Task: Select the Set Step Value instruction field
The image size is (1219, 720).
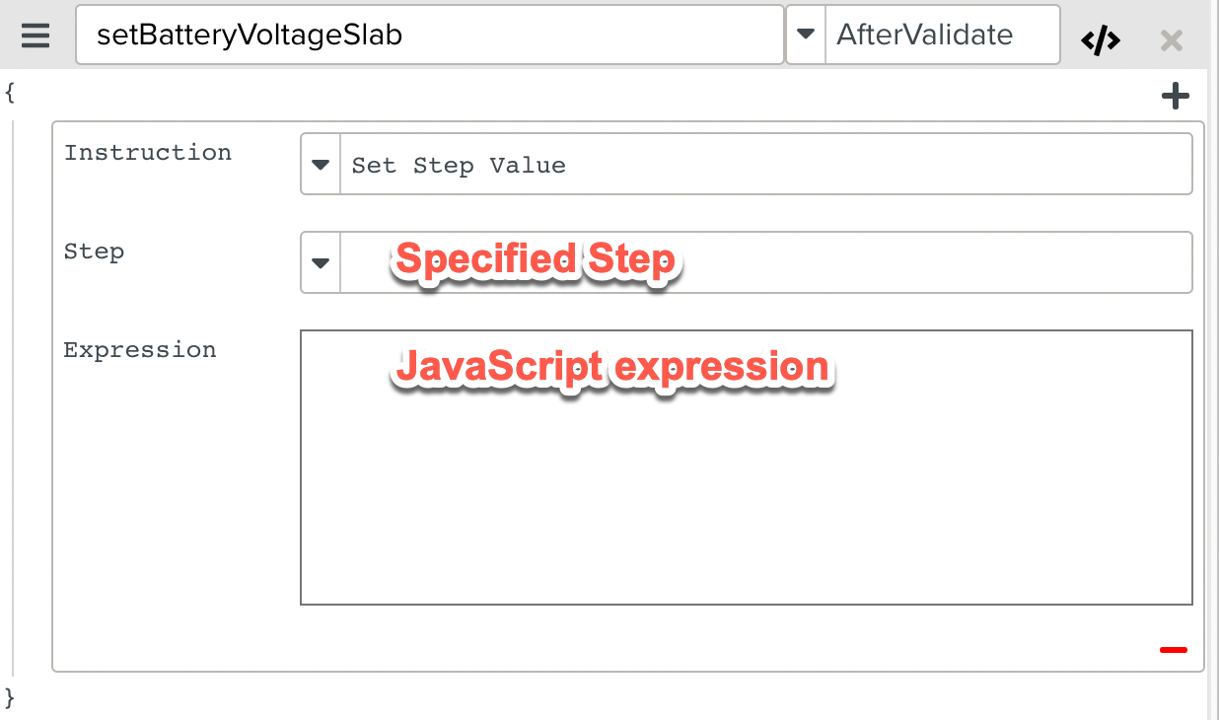Action: pos(764,165)
